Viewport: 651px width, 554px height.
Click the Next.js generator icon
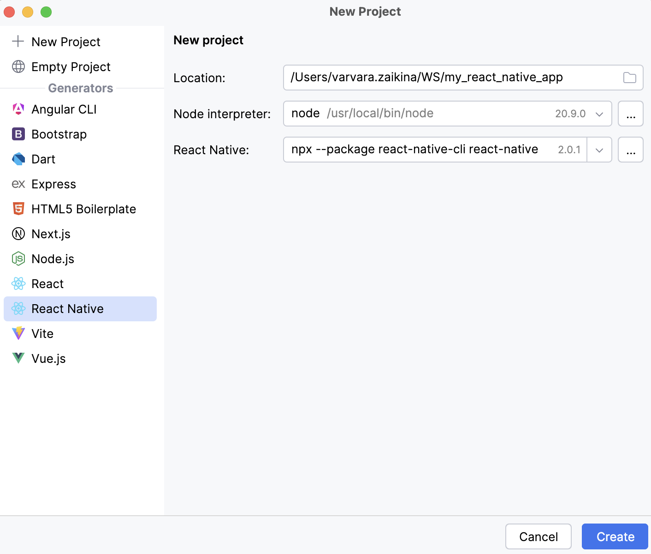click(18, 234)
